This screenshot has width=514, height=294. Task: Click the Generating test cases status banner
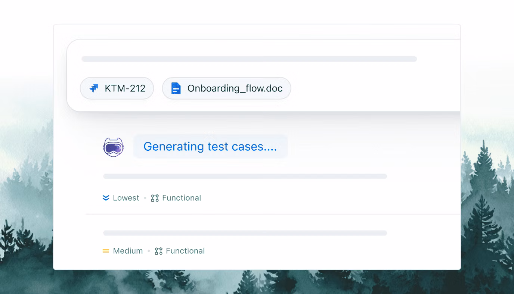[210, 146]
